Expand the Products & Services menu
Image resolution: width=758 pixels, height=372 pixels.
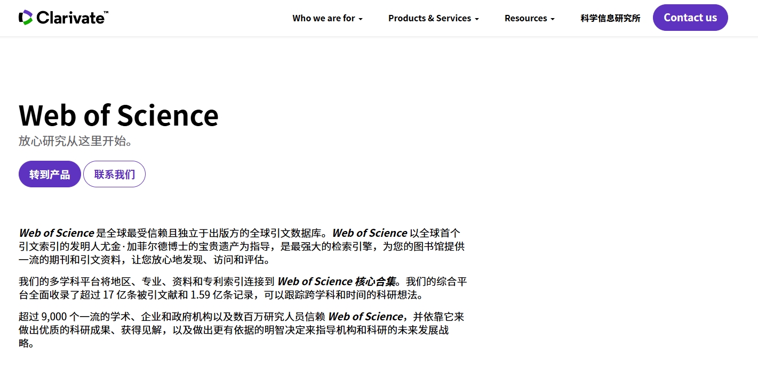pyautogui.click(x=434, y=18)
